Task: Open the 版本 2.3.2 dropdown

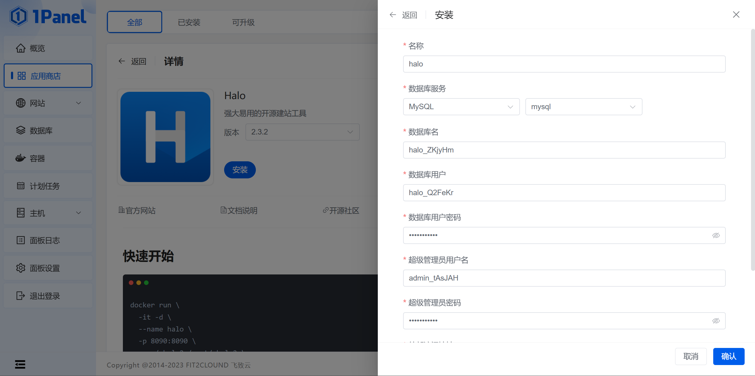Action: (302, 132)
